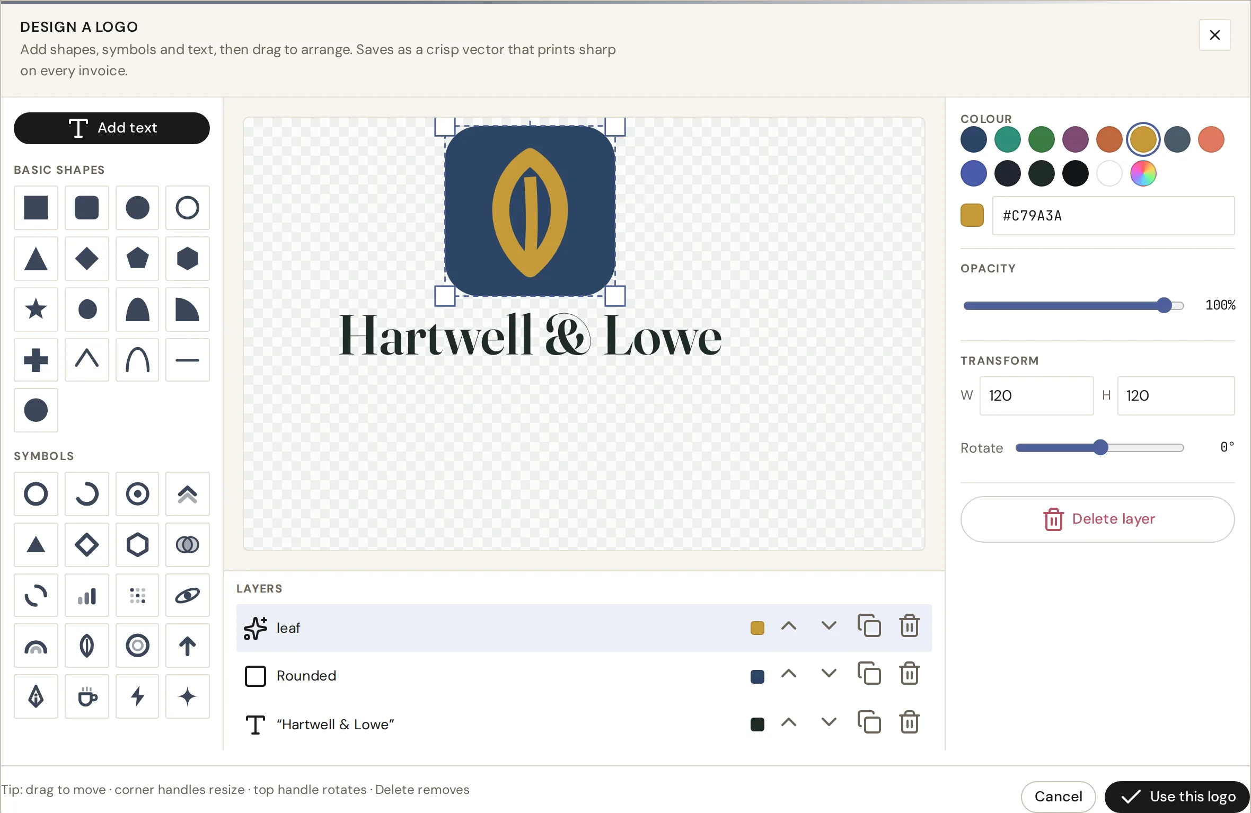This screenshot has height=813, width=1251.
Task: Choose the teal colour swatch
Action: click(x=1008, y=140)
